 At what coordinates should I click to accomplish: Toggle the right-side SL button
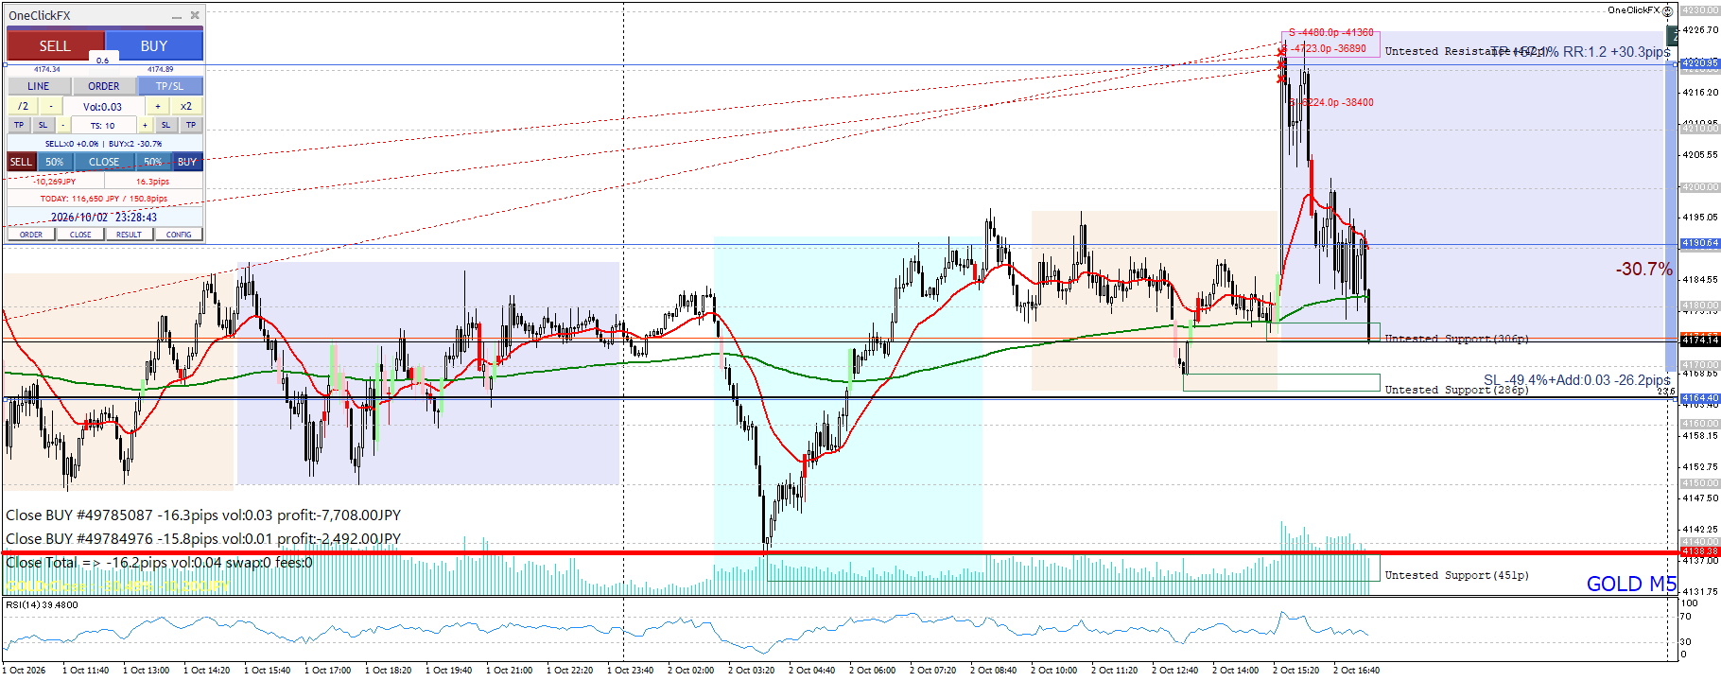[x=165, y=125]
